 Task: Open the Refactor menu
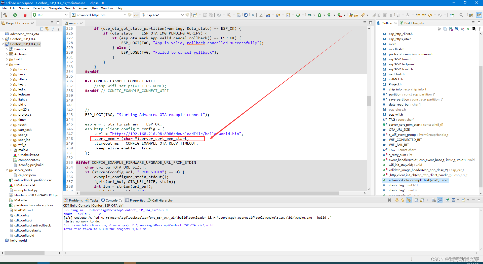point(39,8)
